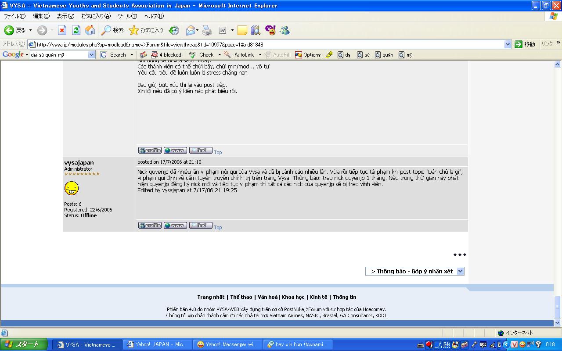Open the yellow note Discuss icon
Image resolution: width=562 pixels, height=351 pixels.
point(242,30)
